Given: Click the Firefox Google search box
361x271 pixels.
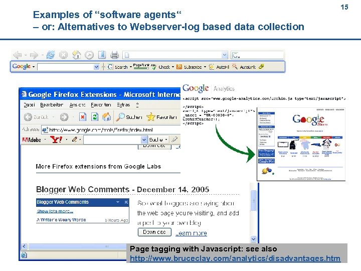Looking at the screenshot, I should click(257, 55).
